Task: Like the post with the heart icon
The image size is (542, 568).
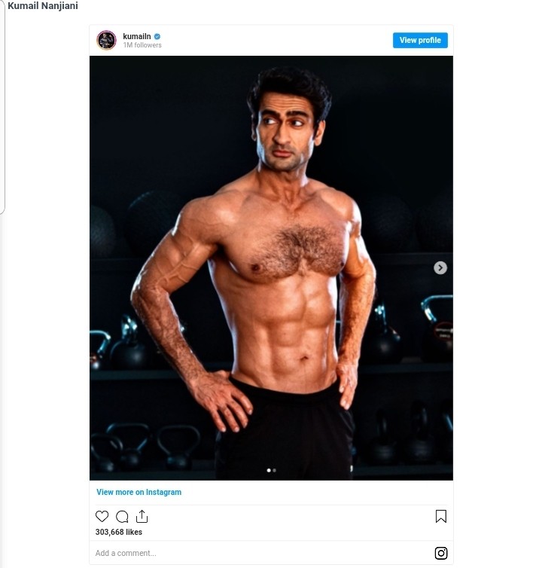Action: point(102,517)
